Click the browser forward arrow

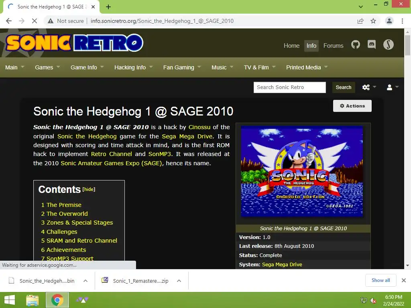[22, 21]
